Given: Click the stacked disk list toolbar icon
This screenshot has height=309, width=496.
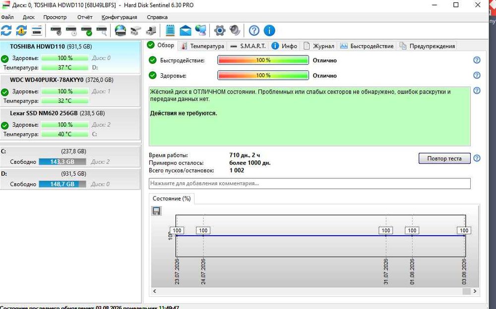Looking at the screenshot, I should coord(37,31).
